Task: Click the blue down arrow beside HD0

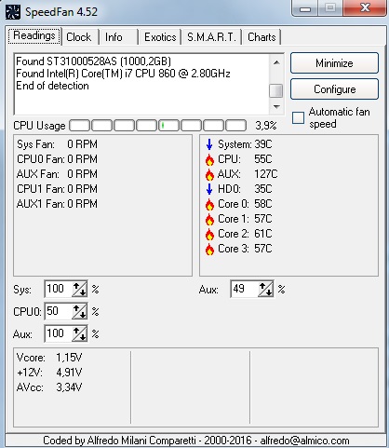Action: (209, 189)
